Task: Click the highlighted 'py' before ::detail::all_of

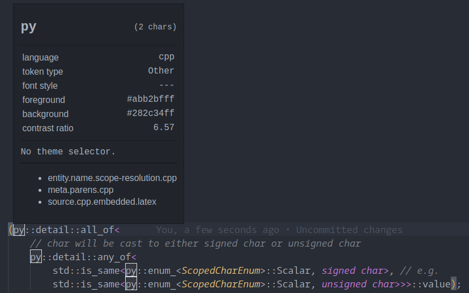Action: [x=19, y=230]
